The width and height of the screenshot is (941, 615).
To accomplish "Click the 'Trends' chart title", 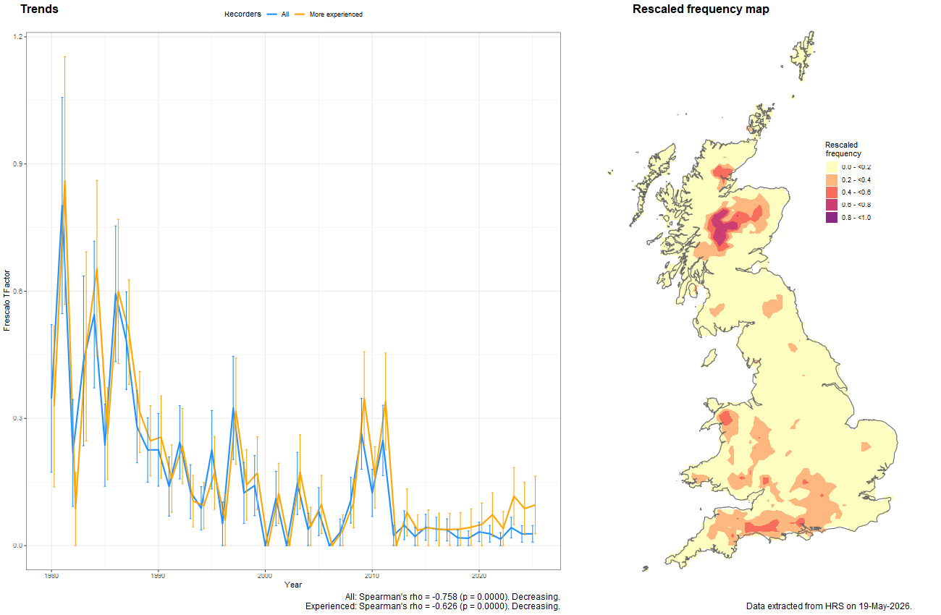I will coord(39,9).
